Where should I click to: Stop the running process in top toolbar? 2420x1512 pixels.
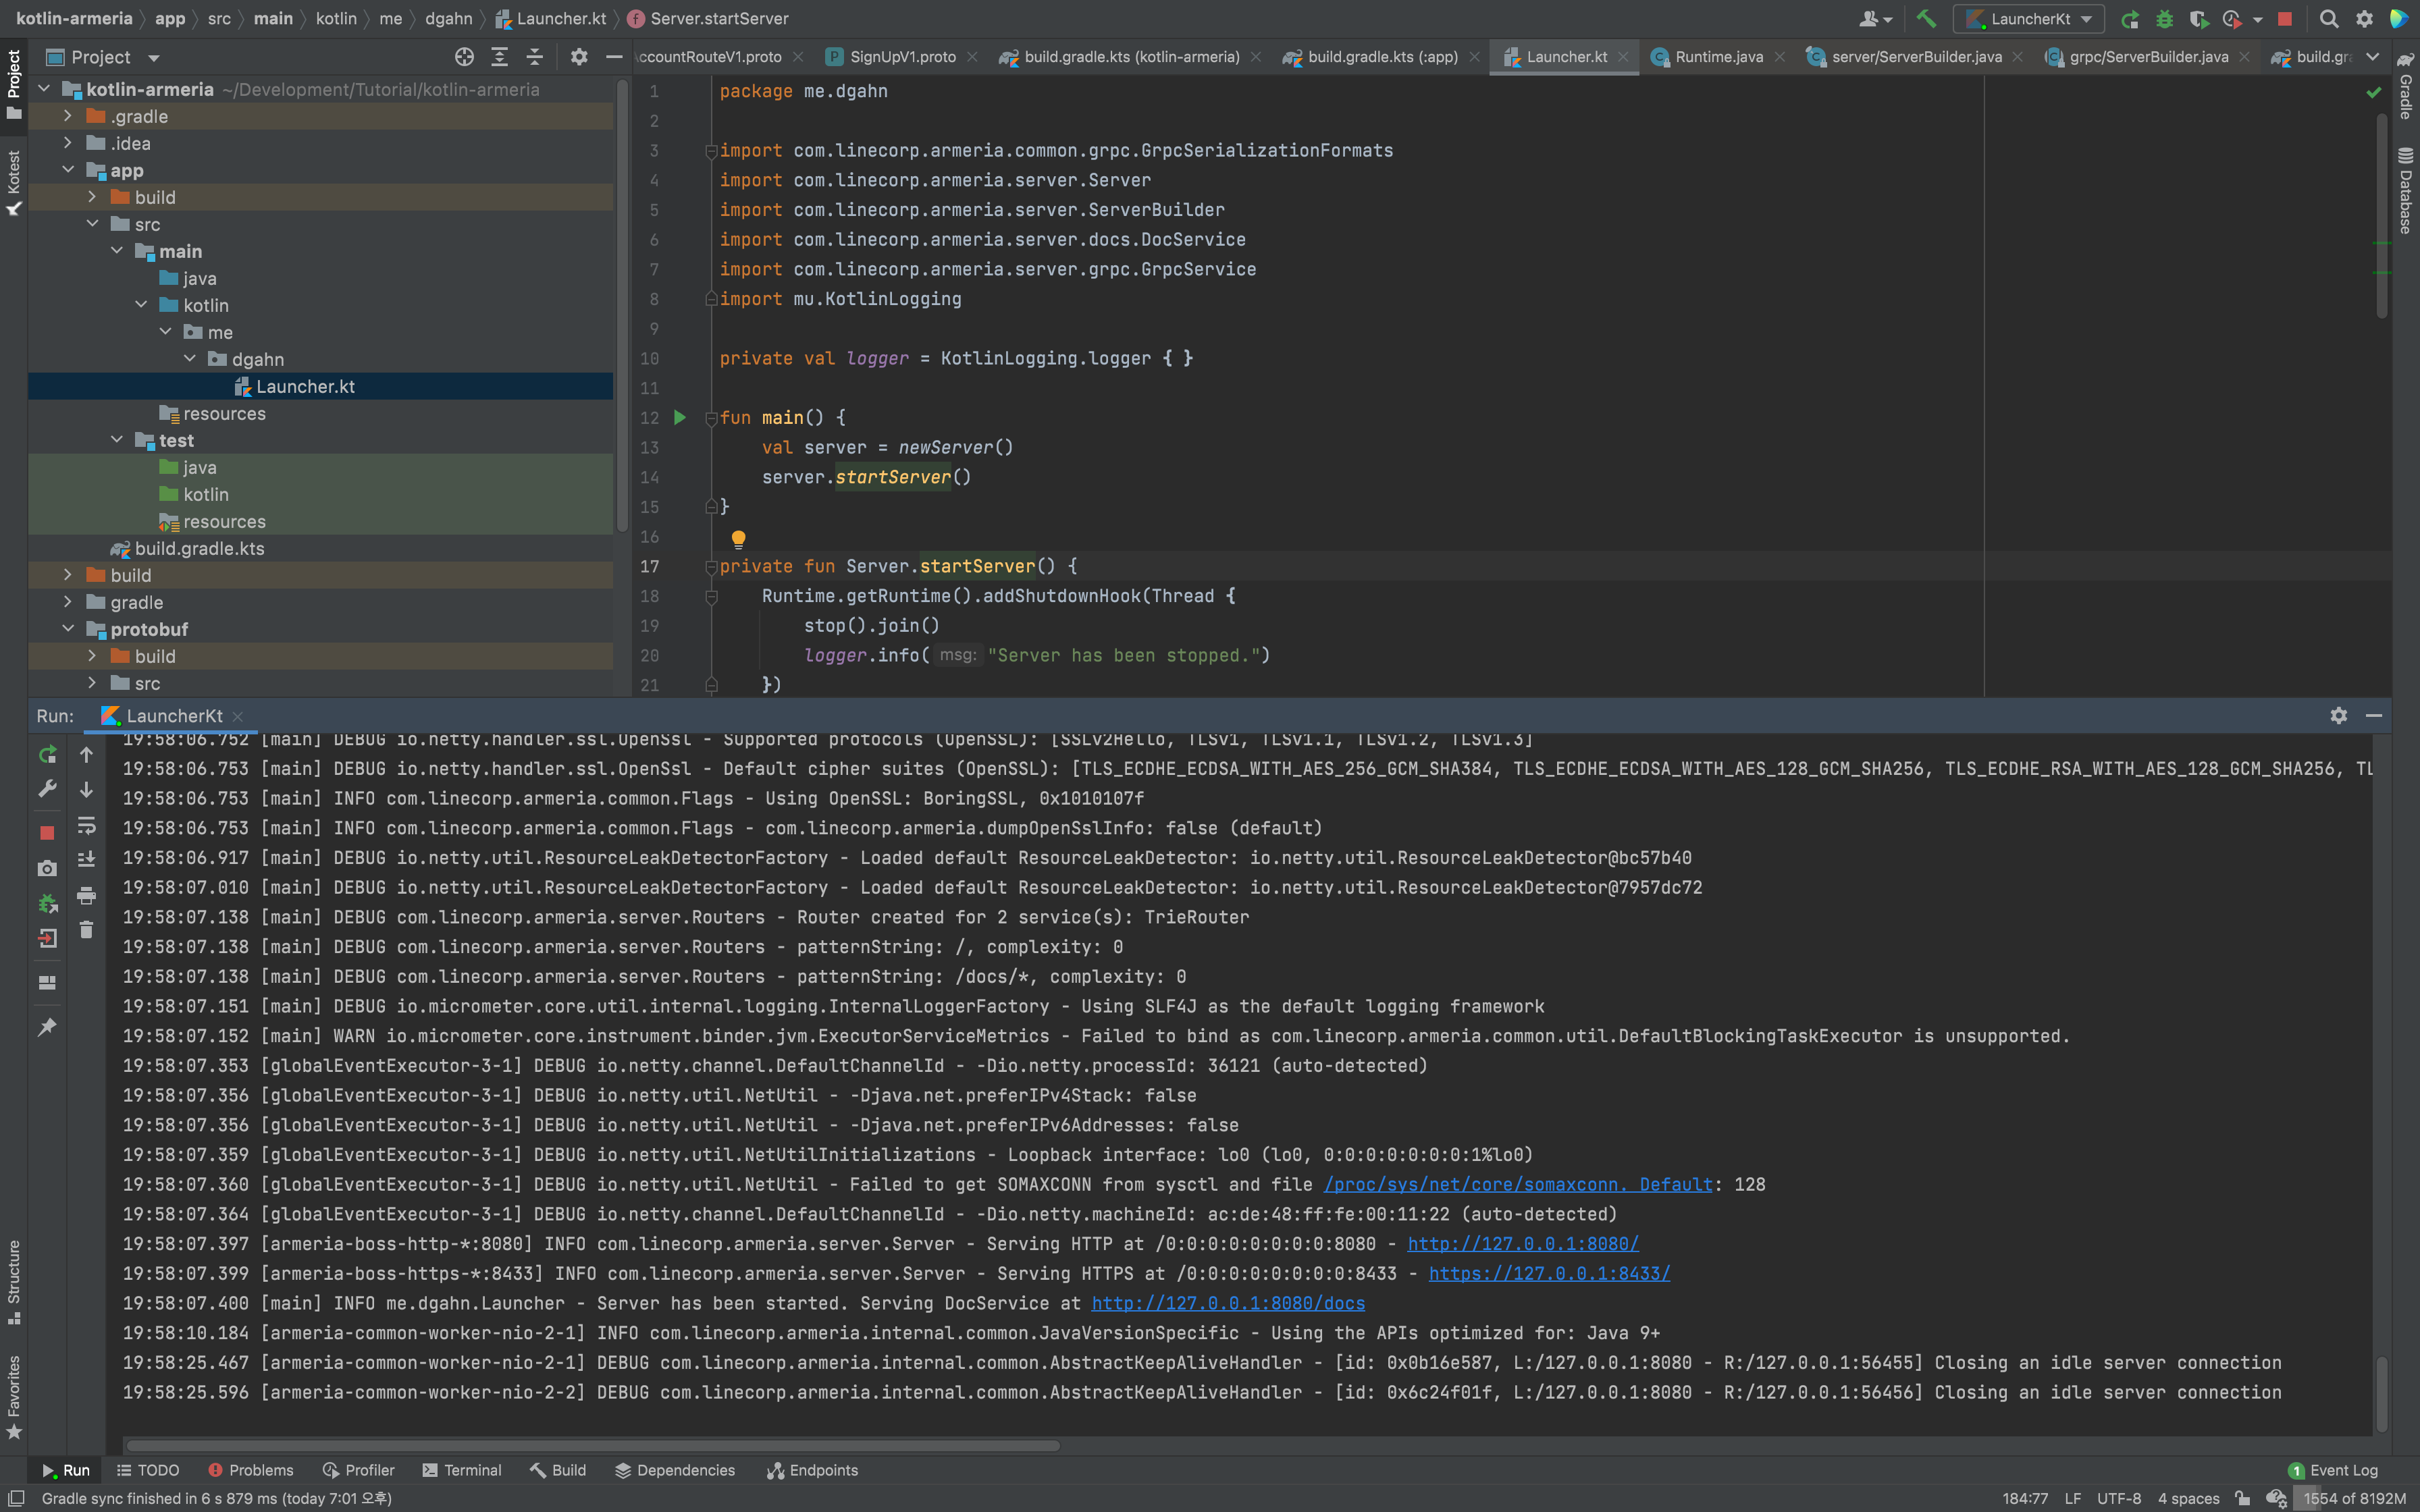coord(2284,18)
